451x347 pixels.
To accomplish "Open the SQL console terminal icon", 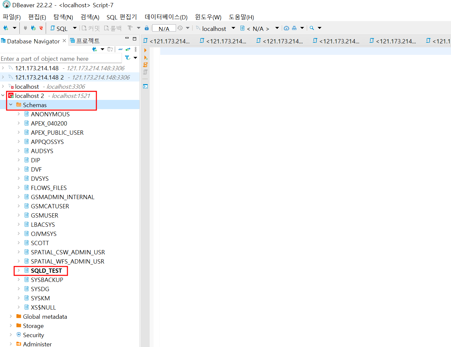I will [145, 86].
